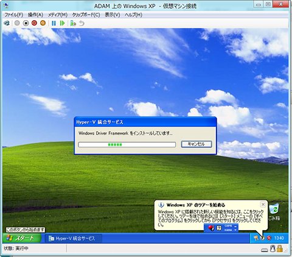Save the VM state with the orange icon
Image resolution: width=292 pixels, height=257 pixels.
click(43, 23)
